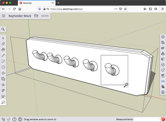Image resolution: width=166 pixels, height=122 pixels.
Task: Select the Arc tool
Action: (x=3, y=61)
